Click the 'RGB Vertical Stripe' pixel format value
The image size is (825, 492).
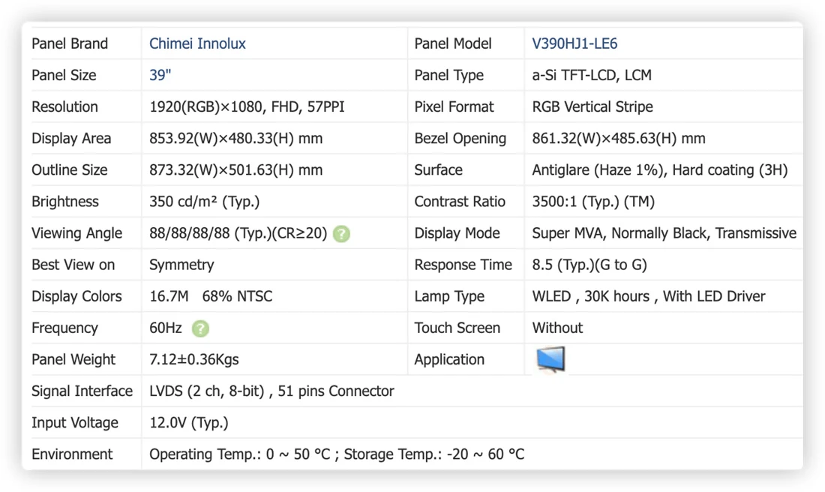click(x=592, y=106)
